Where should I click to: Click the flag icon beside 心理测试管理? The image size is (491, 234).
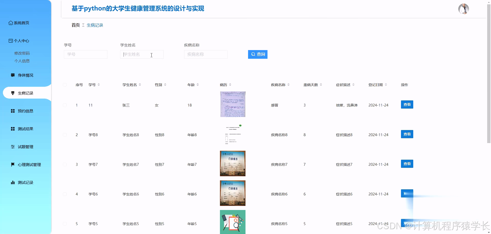pyautogui.click(x=13, y=165)
